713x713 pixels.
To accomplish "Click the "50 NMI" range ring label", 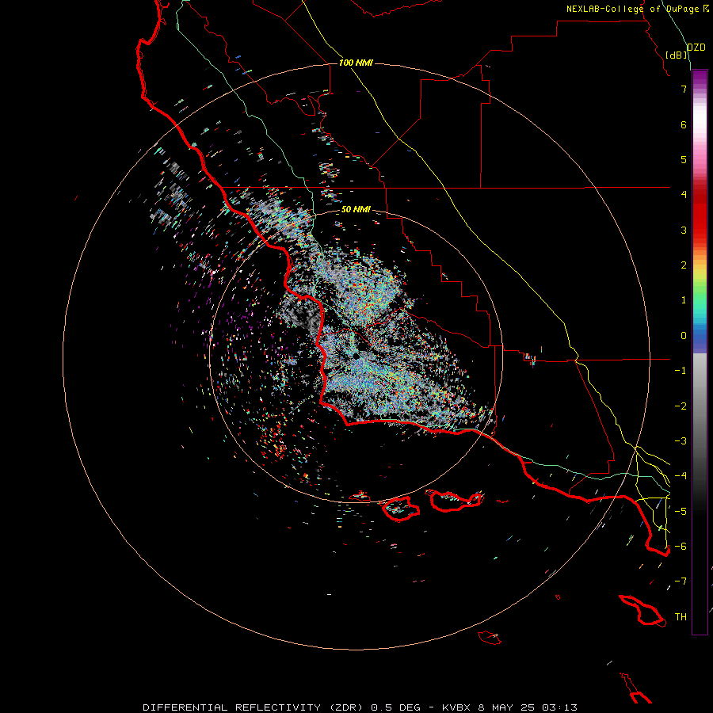I will pyautogui.click(x=356, y=209).
